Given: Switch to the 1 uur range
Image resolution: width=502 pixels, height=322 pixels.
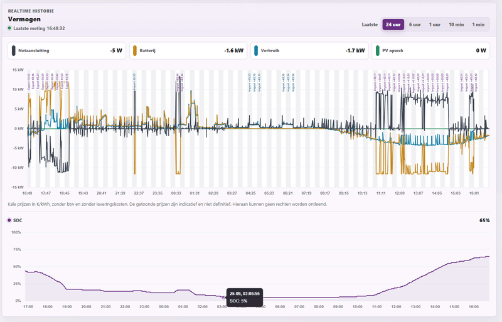Looking at the screenshot, I should point(435,24).
